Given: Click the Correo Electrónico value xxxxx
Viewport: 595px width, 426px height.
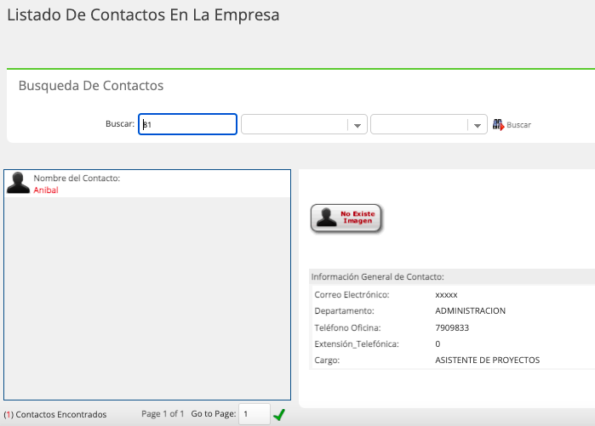Looking at the screenshot, I should click(446, 295).
